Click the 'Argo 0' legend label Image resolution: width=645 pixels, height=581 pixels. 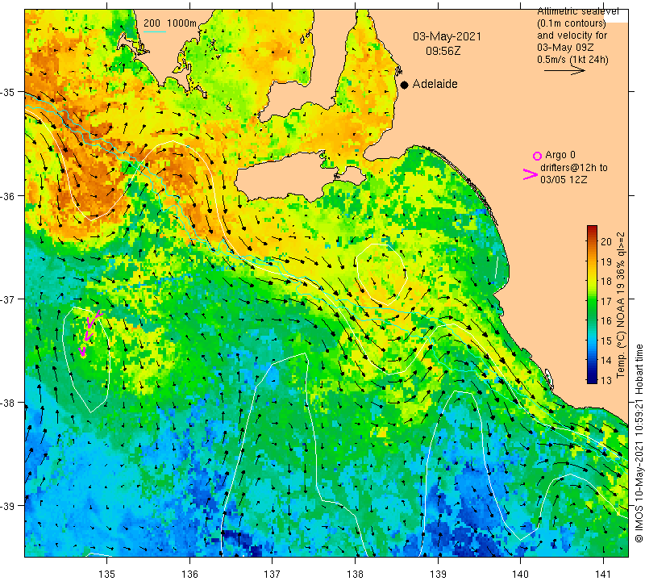coord(560,155)
